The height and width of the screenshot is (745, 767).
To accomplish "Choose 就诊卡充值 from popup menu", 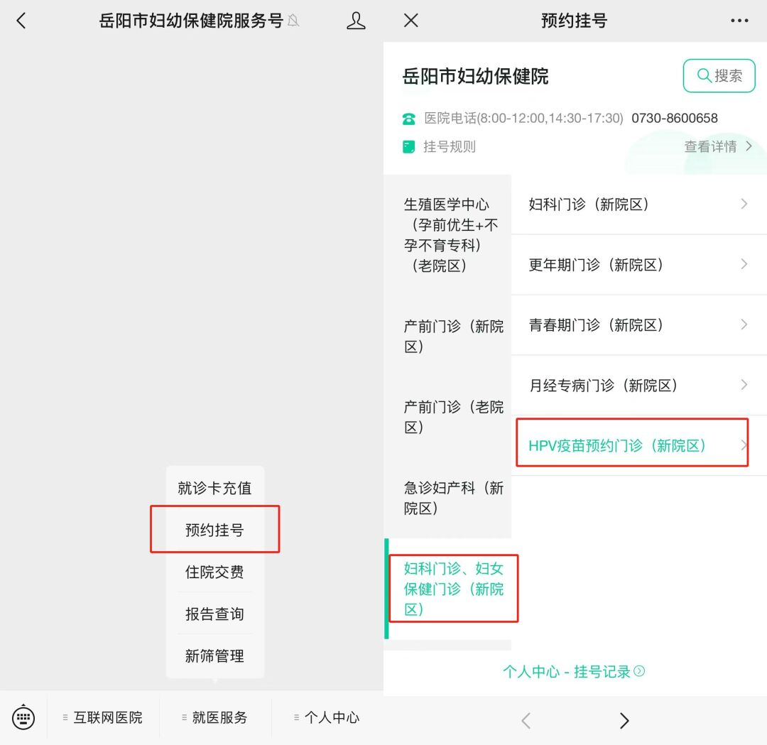I will [x=214, y=488].
